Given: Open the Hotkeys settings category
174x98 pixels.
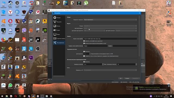Looking at the screenshot, I should click(x=59, y=38).
